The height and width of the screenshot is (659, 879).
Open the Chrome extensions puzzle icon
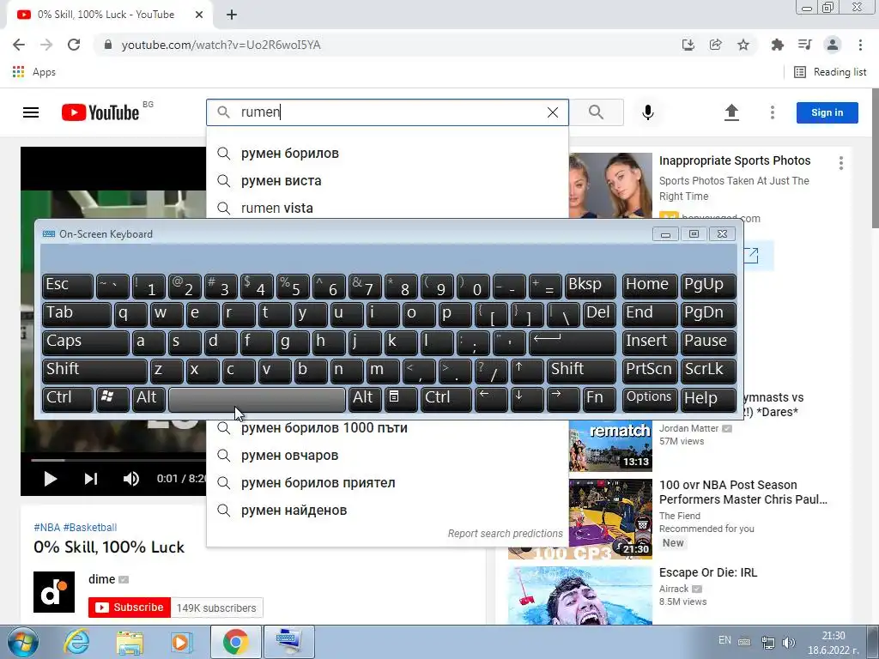coord(777,45)
